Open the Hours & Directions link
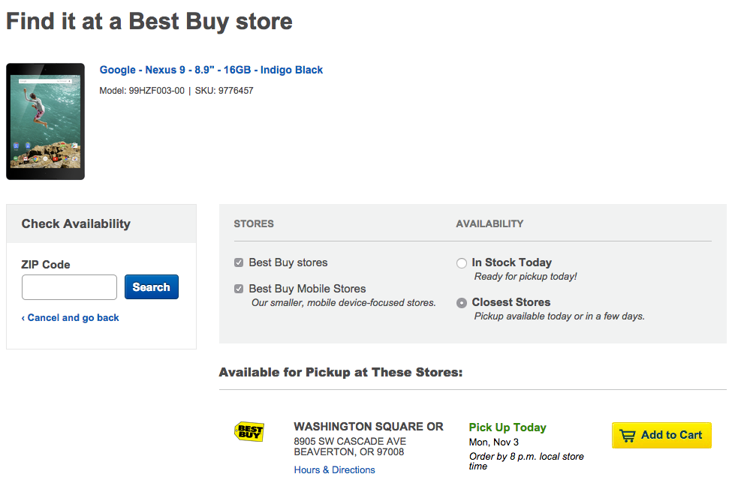The width and height of the screenshot is (732, 489). (x=334, y=470)
